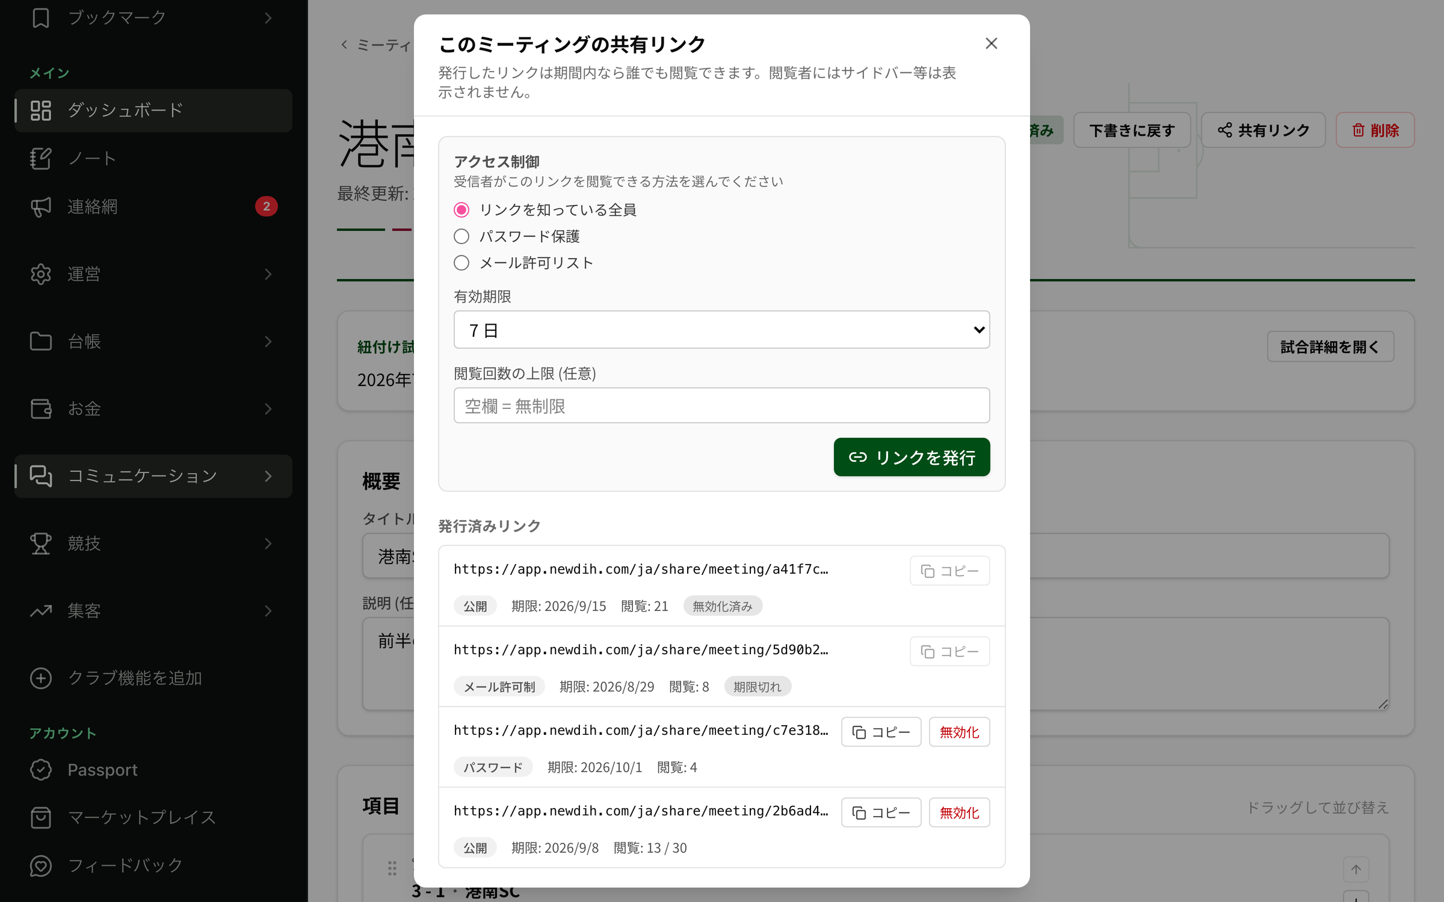Open ダッシュボード in sidebar
The image size is (1444, 902).
153,111
